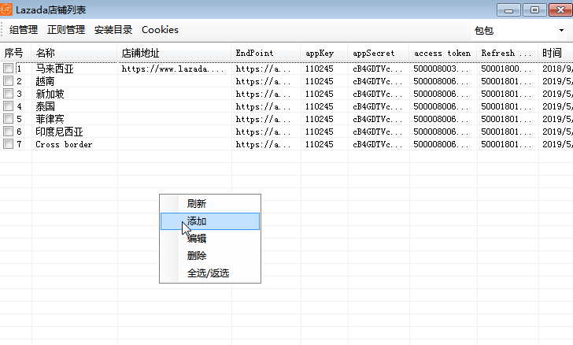Select the 泰国 row checkbox

pyautogui.click(x=8, y=106)
